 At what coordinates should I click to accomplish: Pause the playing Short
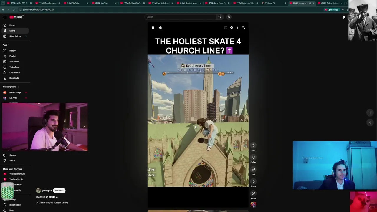pyautogui.click(x=153, y=27)
